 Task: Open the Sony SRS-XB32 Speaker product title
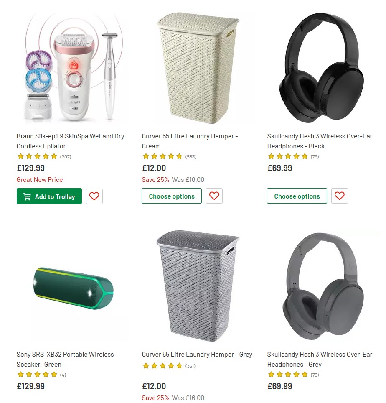coord(65,359)
